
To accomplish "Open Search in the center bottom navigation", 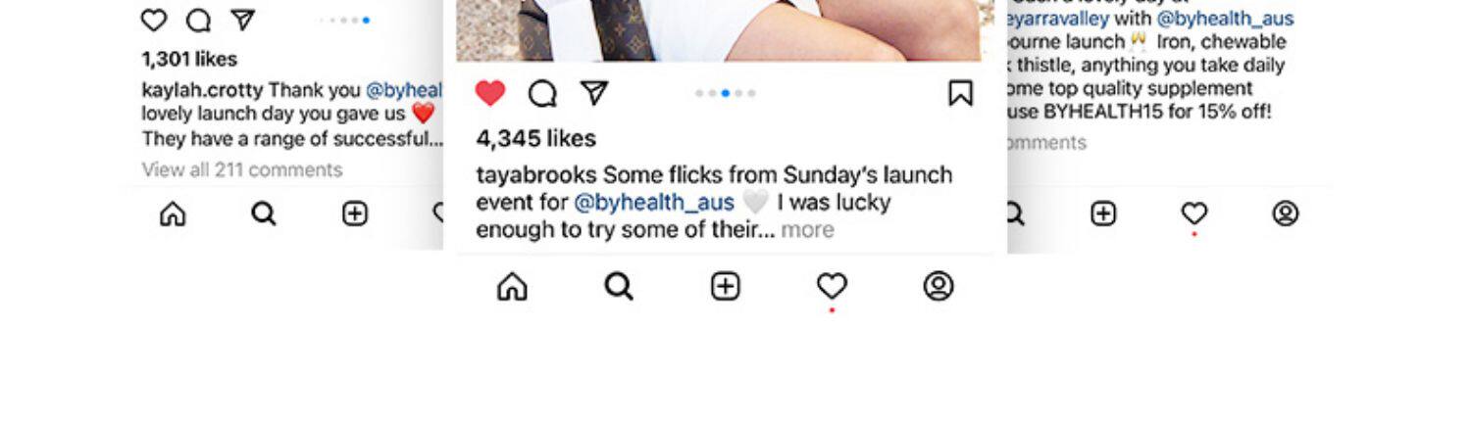I will coord(619,286).
